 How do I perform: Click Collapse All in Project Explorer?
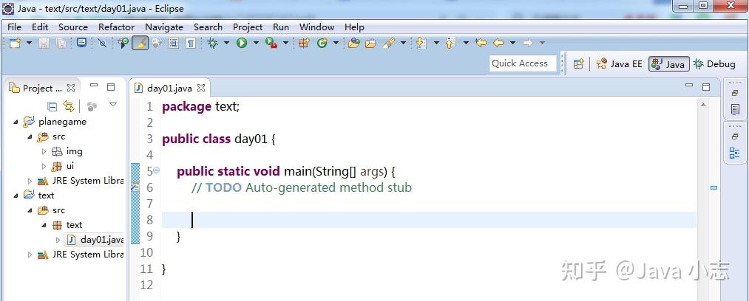(52, 105)
